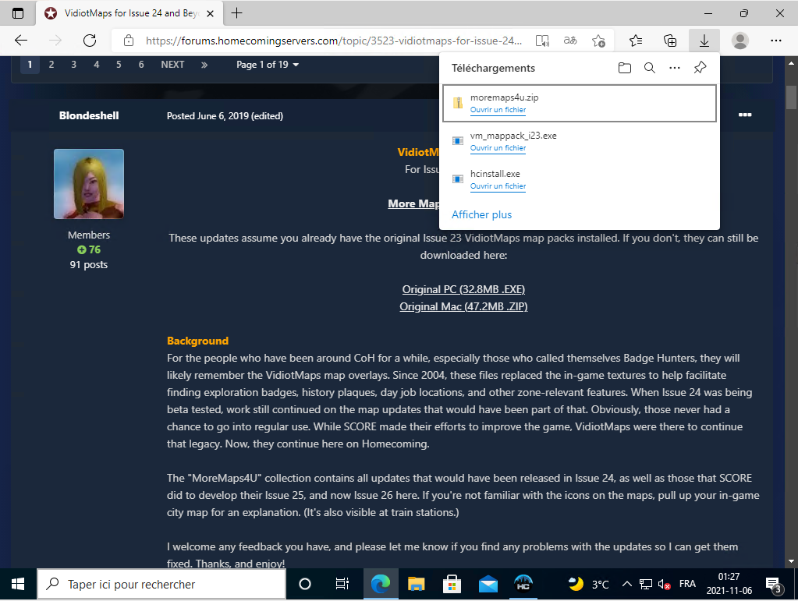Open file link under moremaps4u.zip
The image size is (798, 601).
[x=498, y=110]
